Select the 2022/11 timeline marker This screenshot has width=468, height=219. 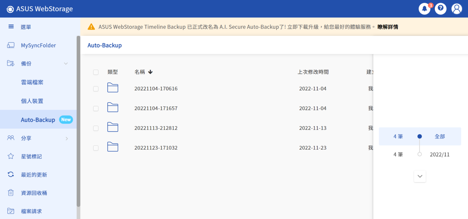[420, 155]
